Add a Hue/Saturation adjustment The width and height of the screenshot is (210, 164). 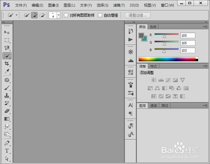[x=150, y=88]
